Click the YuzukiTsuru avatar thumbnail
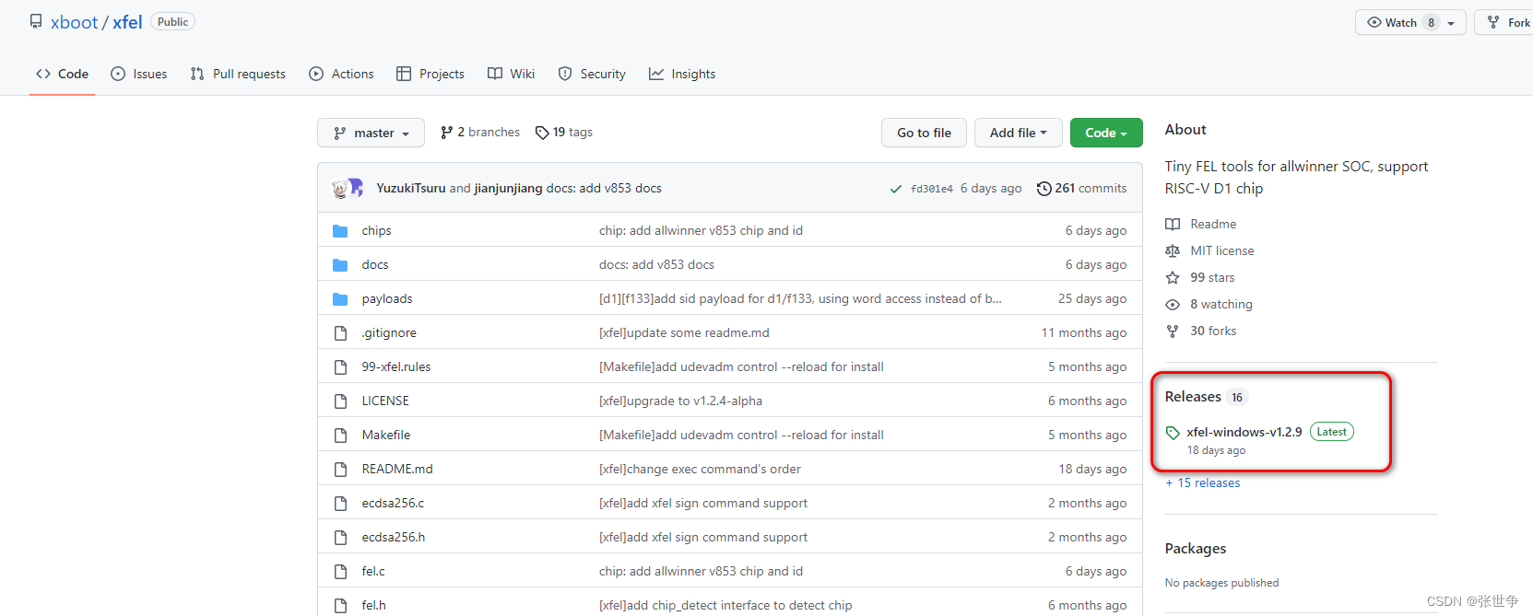1533x616 pixels. pos(340,189)
